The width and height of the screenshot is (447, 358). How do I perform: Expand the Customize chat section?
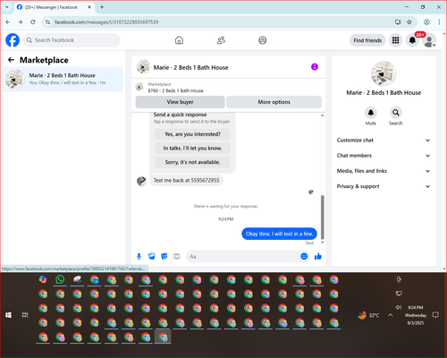[384, 141]
